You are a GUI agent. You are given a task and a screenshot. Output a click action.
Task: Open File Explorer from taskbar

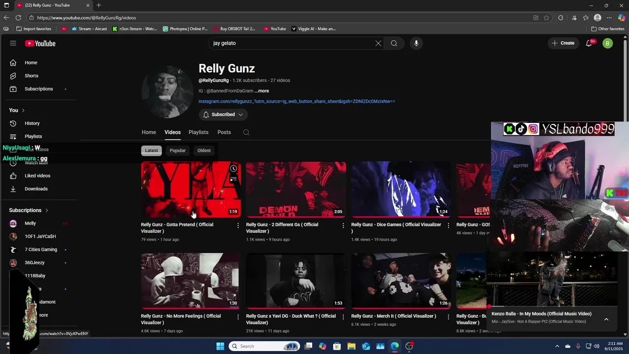point(352,346)
